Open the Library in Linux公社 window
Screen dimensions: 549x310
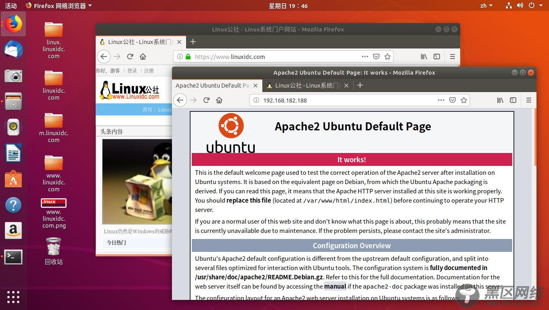click(x=424, y=57)
